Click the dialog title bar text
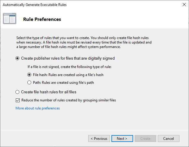Viewport: 189px width, 147px height. (x=34, y=5)
